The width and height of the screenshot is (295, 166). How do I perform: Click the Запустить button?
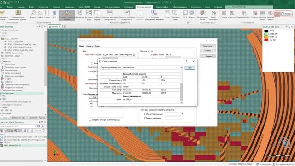(x=207, y=46)
